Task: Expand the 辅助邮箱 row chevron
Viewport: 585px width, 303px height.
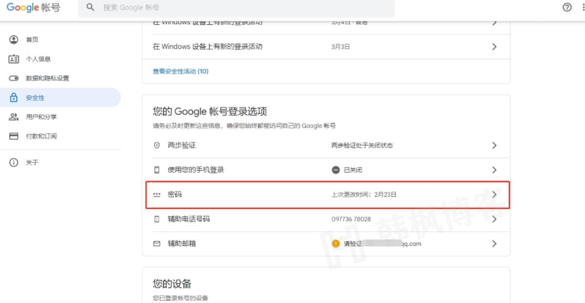Action: click(494, 244)
